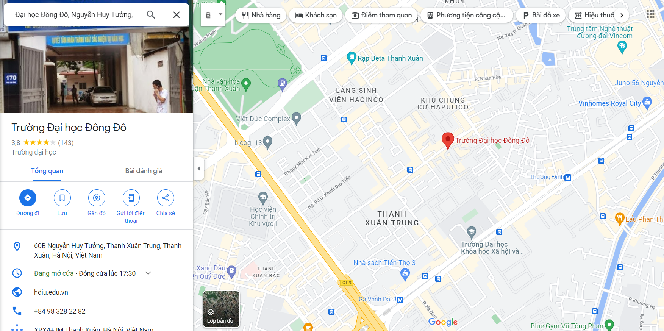Show more category chips with arrow
The width and height of the screenshot is (664, 331).
click(622, 15)
